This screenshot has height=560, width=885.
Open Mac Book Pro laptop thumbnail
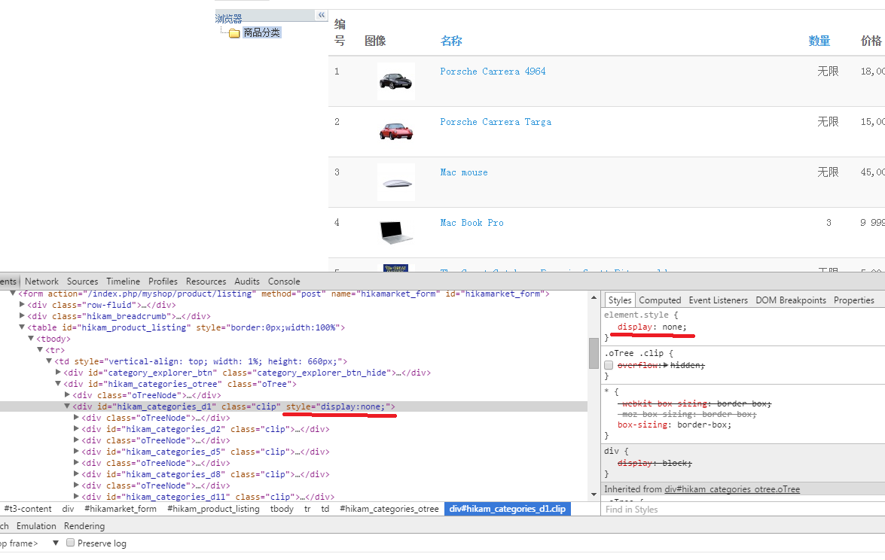coord(395,233)
